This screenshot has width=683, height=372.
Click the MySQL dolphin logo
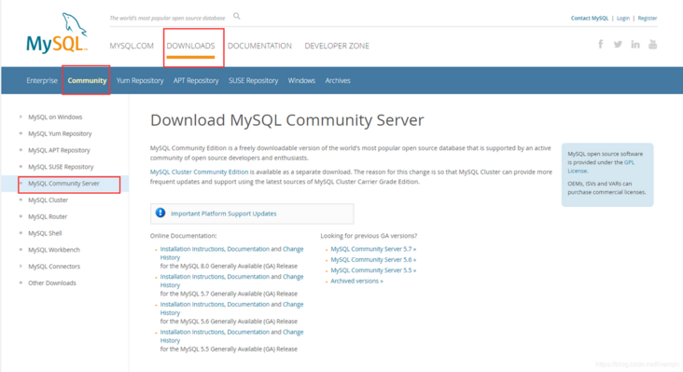coord(57,33)
